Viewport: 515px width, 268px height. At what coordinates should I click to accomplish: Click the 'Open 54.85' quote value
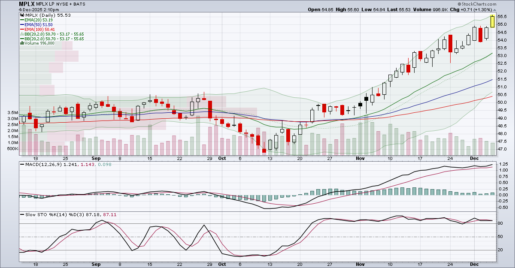coord(321,9)
